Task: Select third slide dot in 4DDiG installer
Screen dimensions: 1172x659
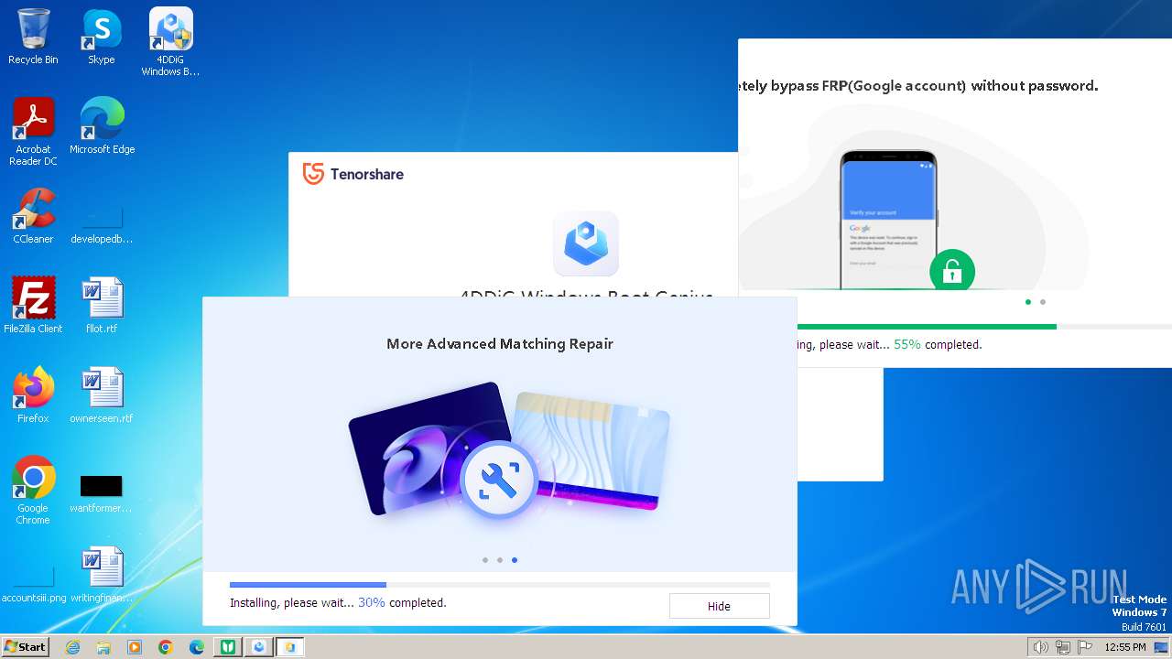Action: coord(515,560)
